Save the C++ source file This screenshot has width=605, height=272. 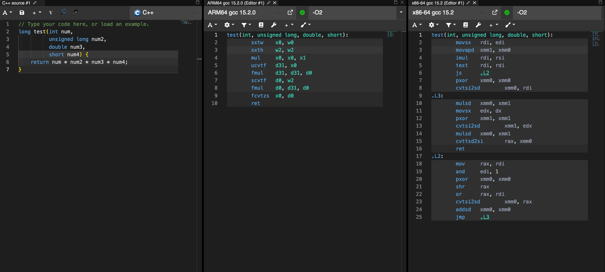click(x=22, y=13)
